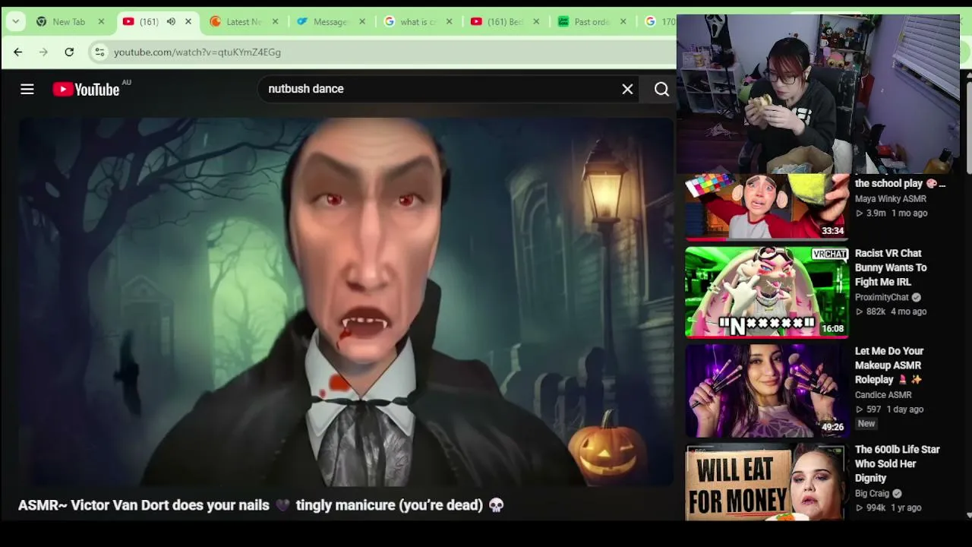Open the Racist VR Chat Bunny thumbnail
The width and height of the screenshot is (972, 547).
point(767,292)
